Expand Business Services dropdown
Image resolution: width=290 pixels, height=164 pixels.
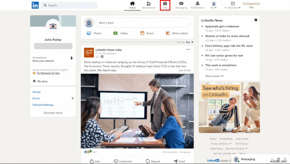click(x=236, y=148)
